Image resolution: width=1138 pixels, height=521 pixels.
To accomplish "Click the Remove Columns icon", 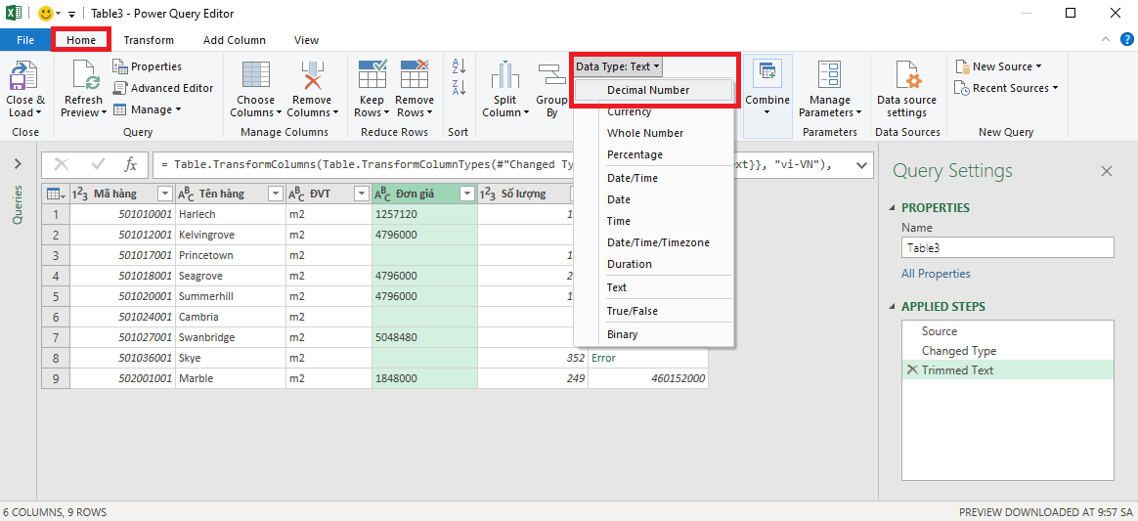I will click(x=312, y=76).
